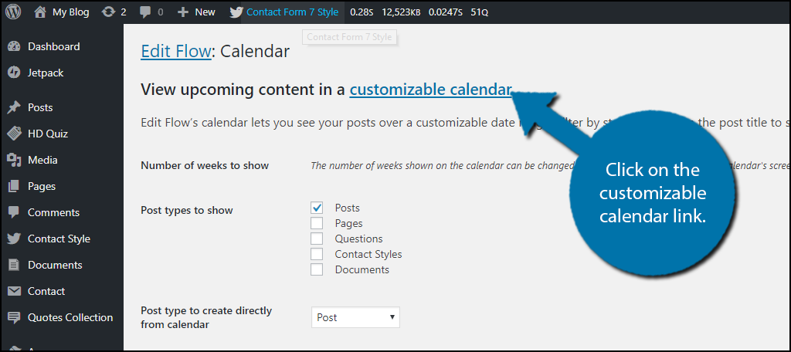Open the comments bubble icon in admin bar
The image size is (791, 352).
coord(146,12)
